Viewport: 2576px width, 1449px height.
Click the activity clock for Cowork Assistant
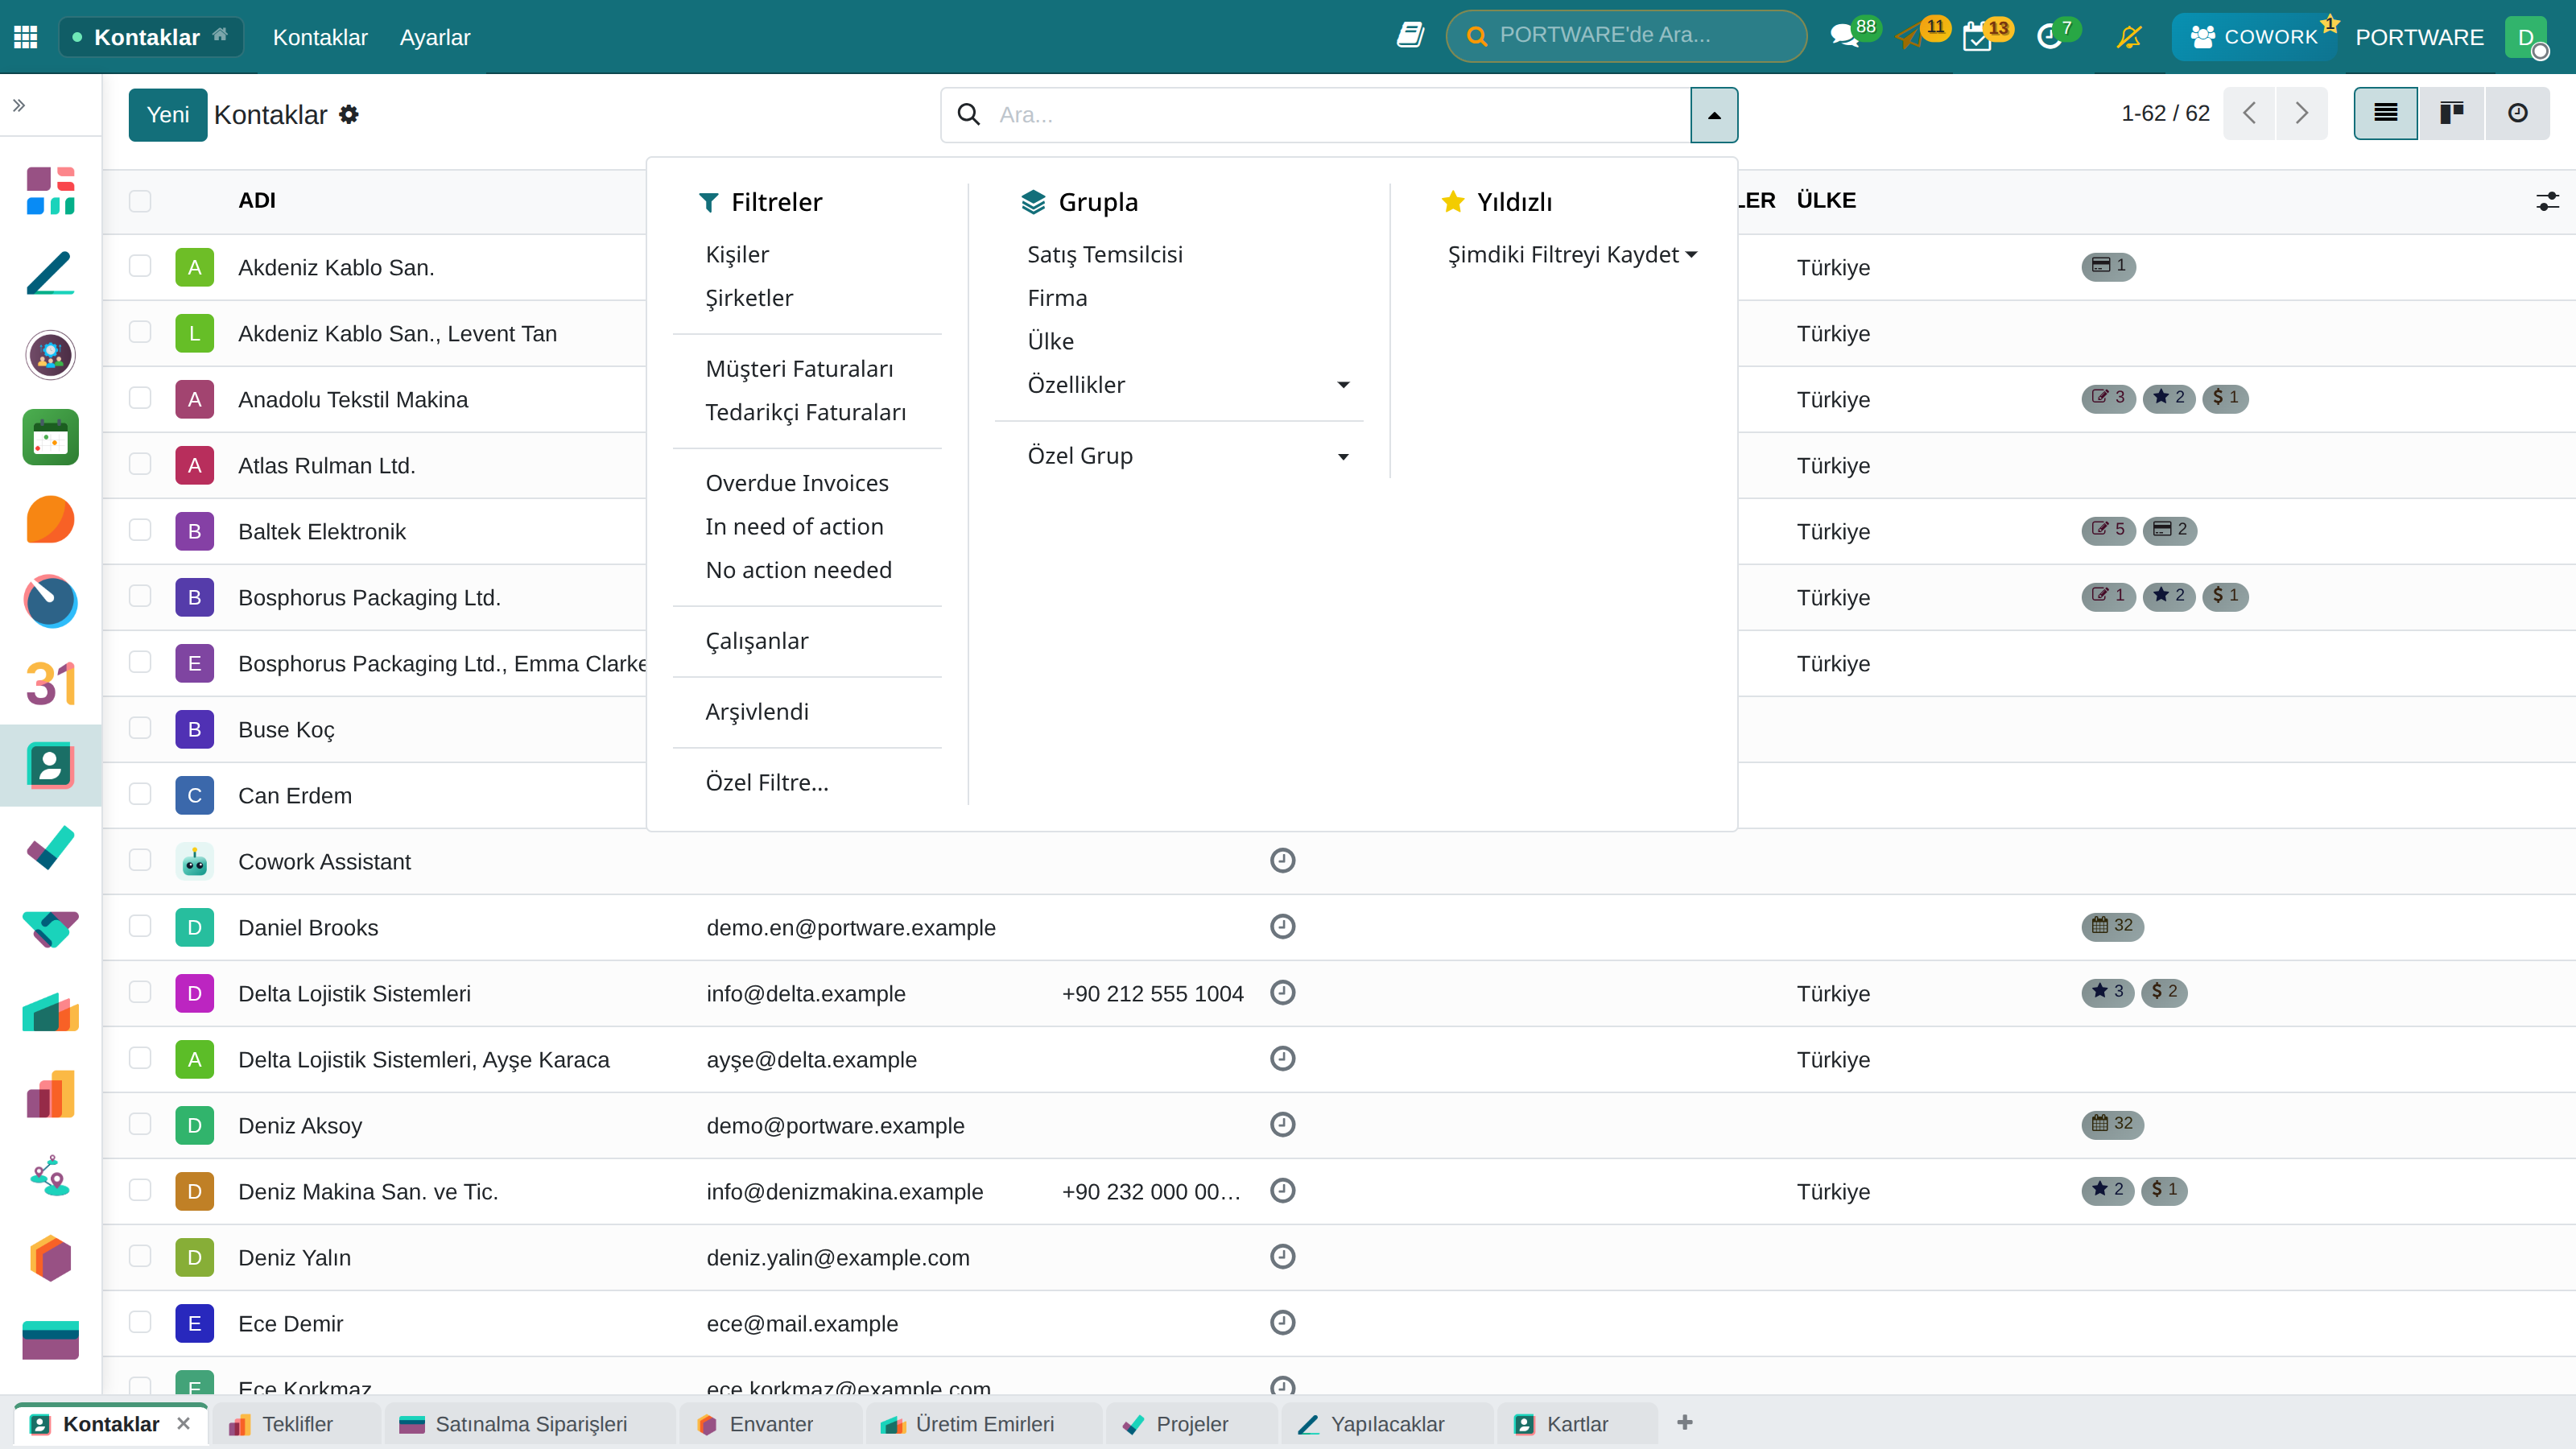tap(1283, 860)
